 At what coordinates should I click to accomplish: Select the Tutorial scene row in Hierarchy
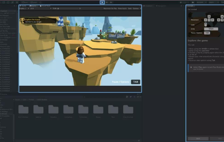point(8,11)
